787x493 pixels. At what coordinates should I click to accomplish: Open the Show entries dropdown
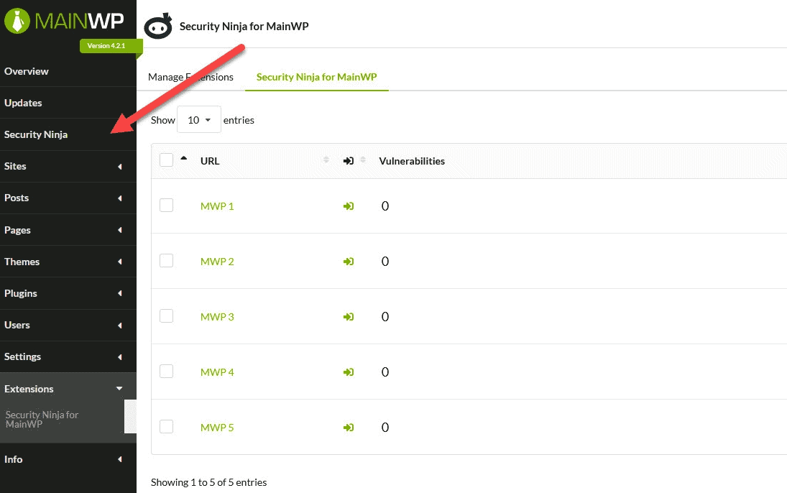point(198,119)
